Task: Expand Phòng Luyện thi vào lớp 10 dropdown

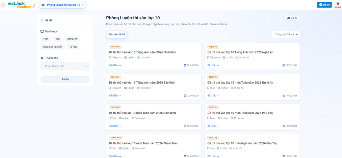Action: pos(62,5)
